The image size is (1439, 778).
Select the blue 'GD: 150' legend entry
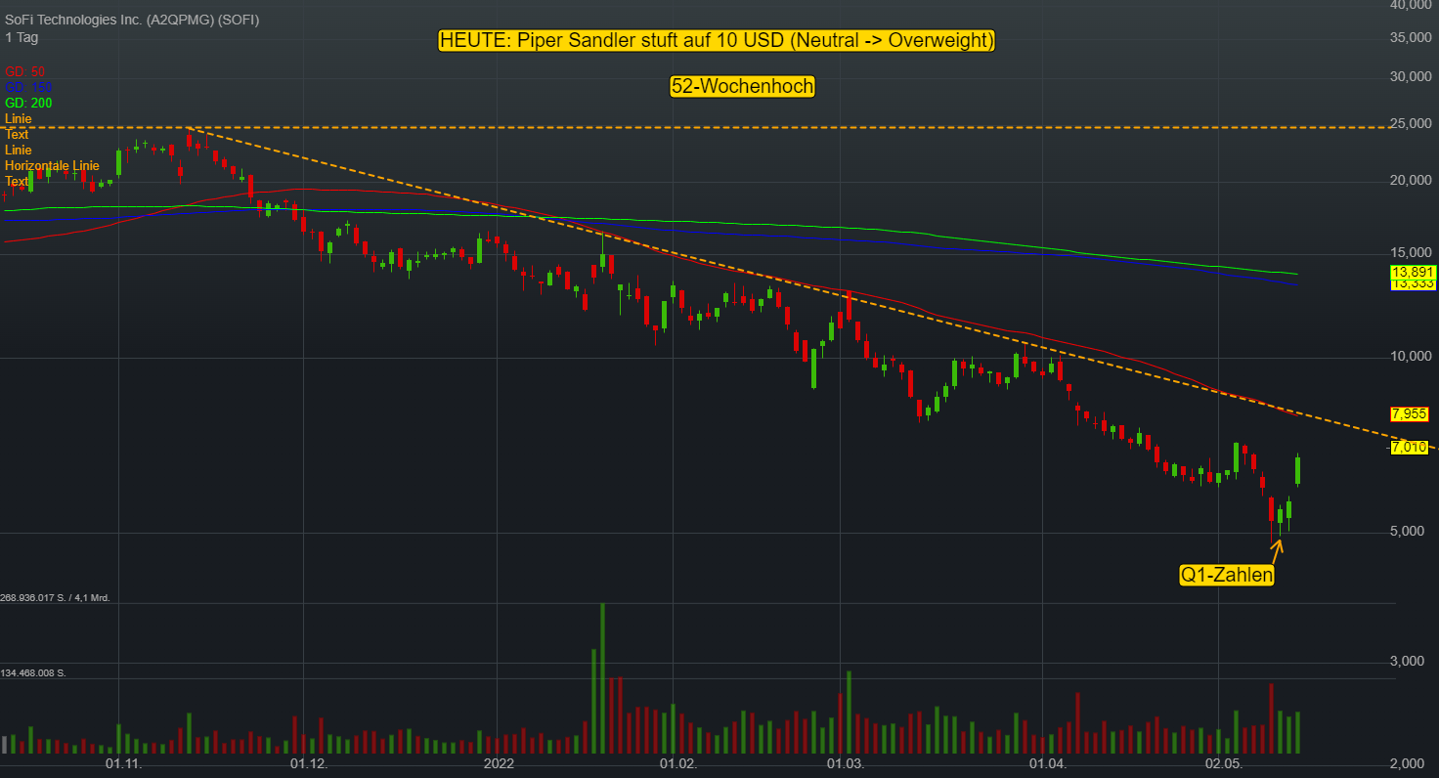point(28,88)
